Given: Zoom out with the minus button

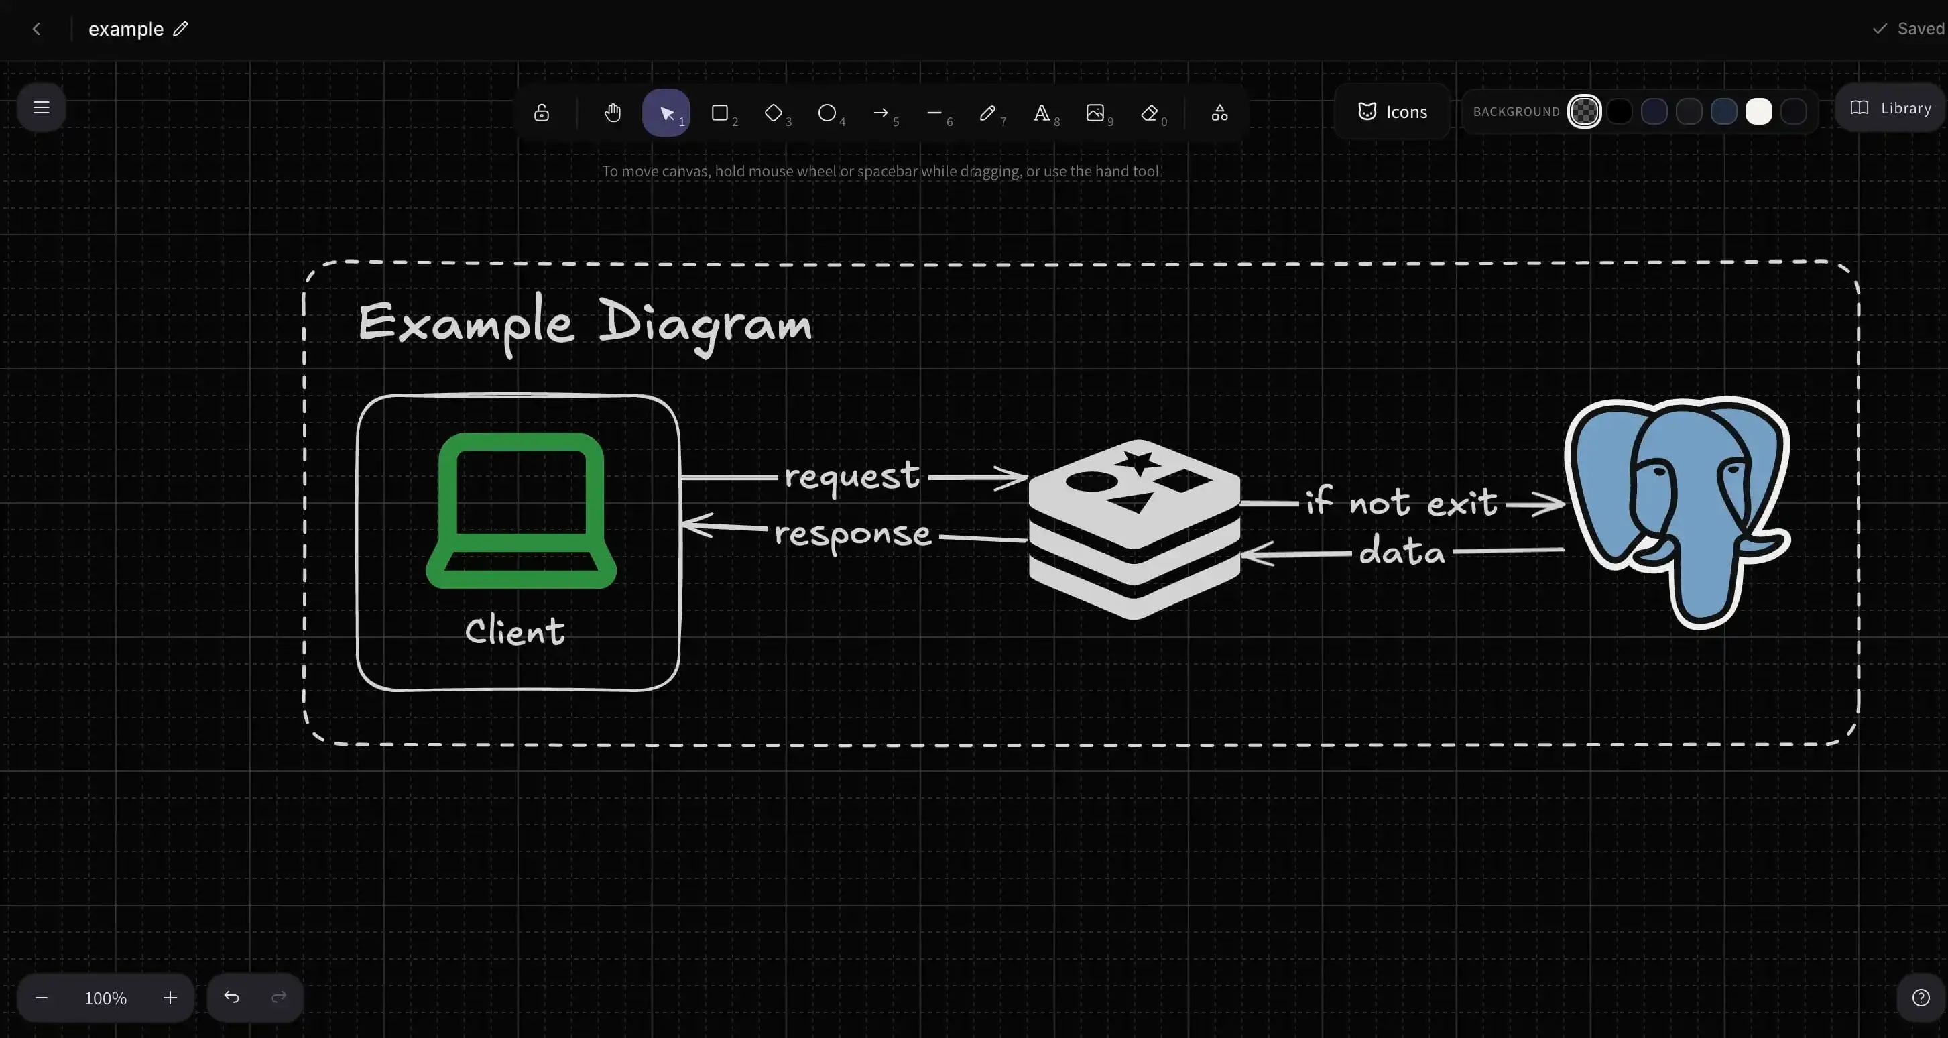Looking at the screenshot, I should [x=42, y=998].
